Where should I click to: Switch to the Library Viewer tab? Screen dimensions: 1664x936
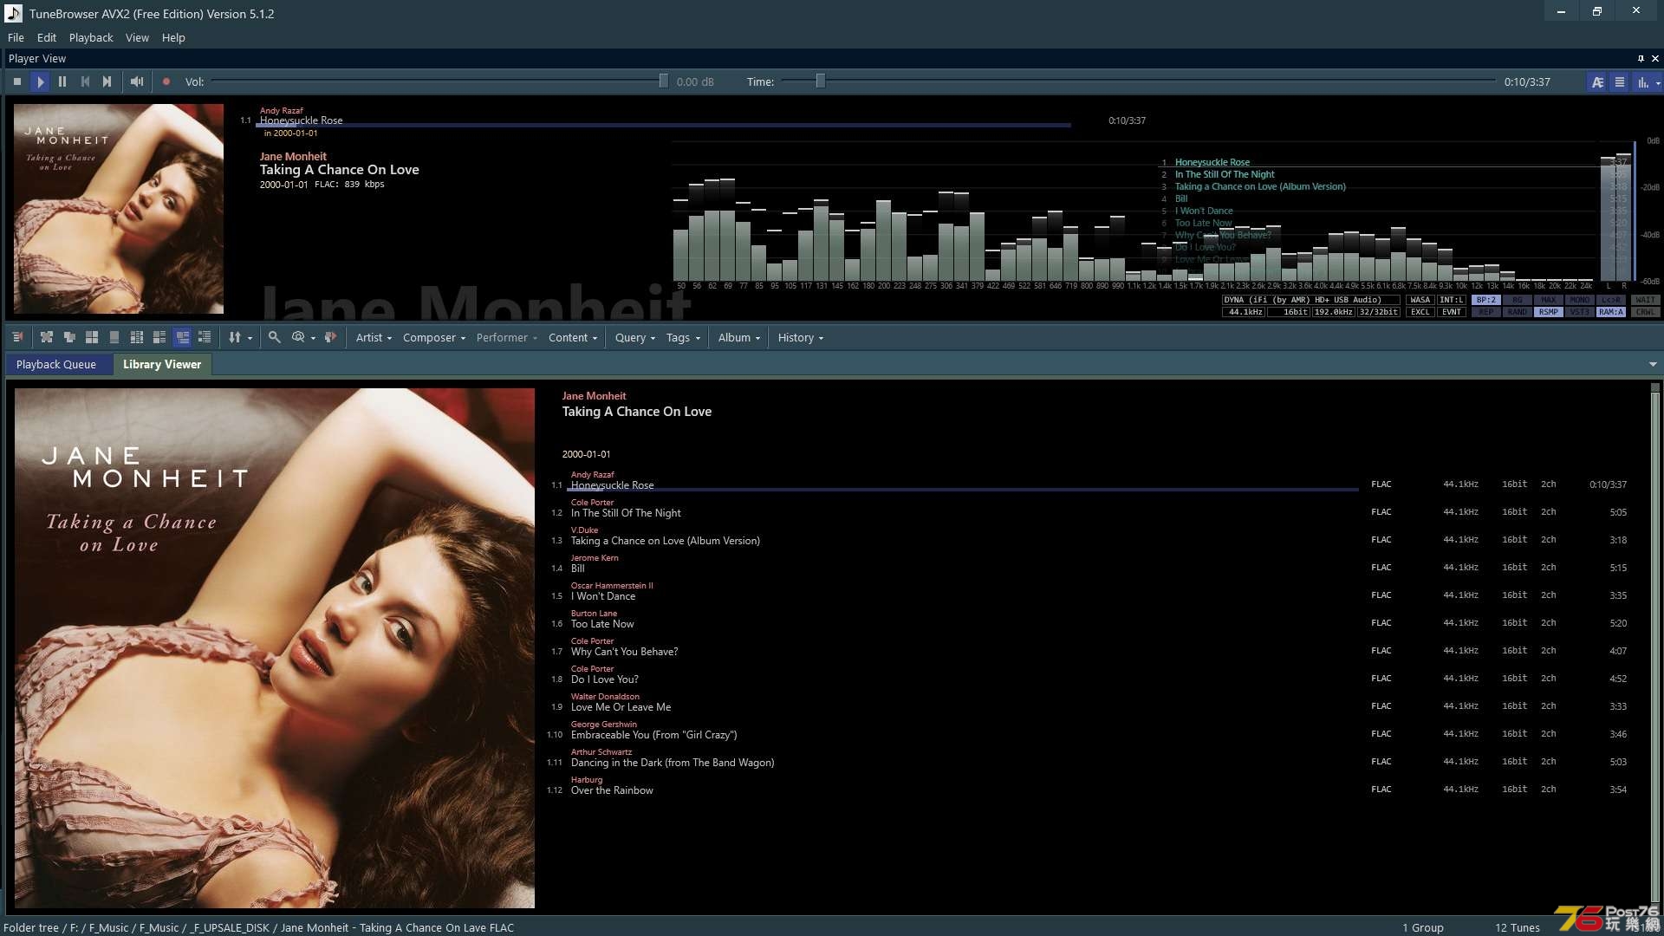click(162, 365)
